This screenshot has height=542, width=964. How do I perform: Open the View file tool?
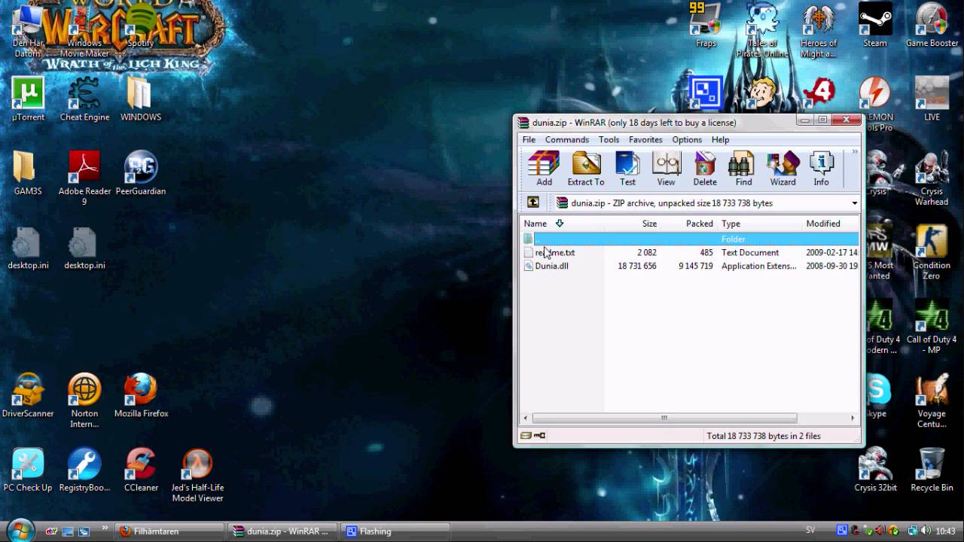tap(666, 169)
